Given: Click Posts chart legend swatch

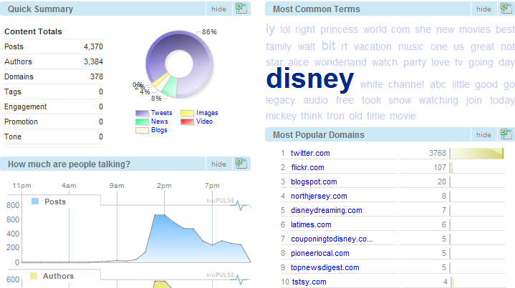Looking at the screenshot, I should point(35,202).
